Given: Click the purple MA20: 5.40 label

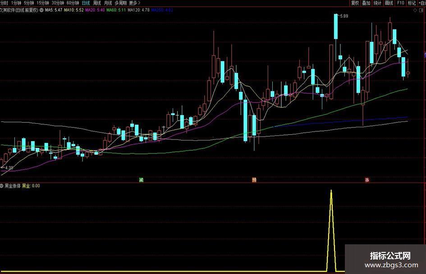Looking at the screenshot, I should point(95,10).
